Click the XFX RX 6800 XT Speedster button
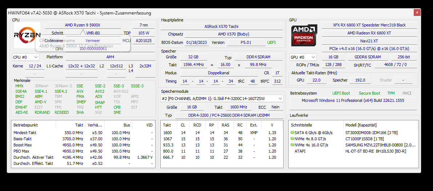This screenshot has height=191, width=433. 369,25
